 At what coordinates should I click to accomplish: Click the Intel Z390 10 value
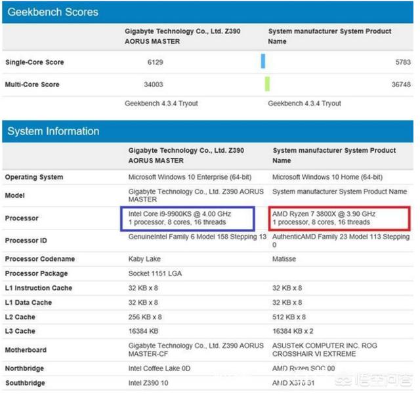(148, 383)
